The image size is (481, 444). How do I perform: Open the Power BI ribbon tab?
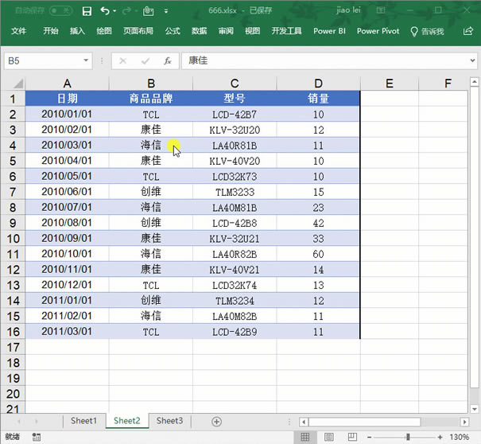pos(329,31)
